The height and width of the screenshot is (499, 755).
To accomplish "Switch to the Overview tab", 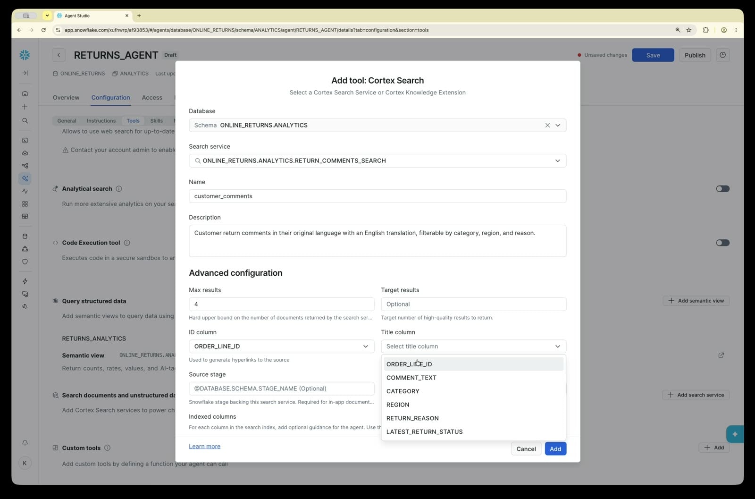I will click(x=66, y=97).
